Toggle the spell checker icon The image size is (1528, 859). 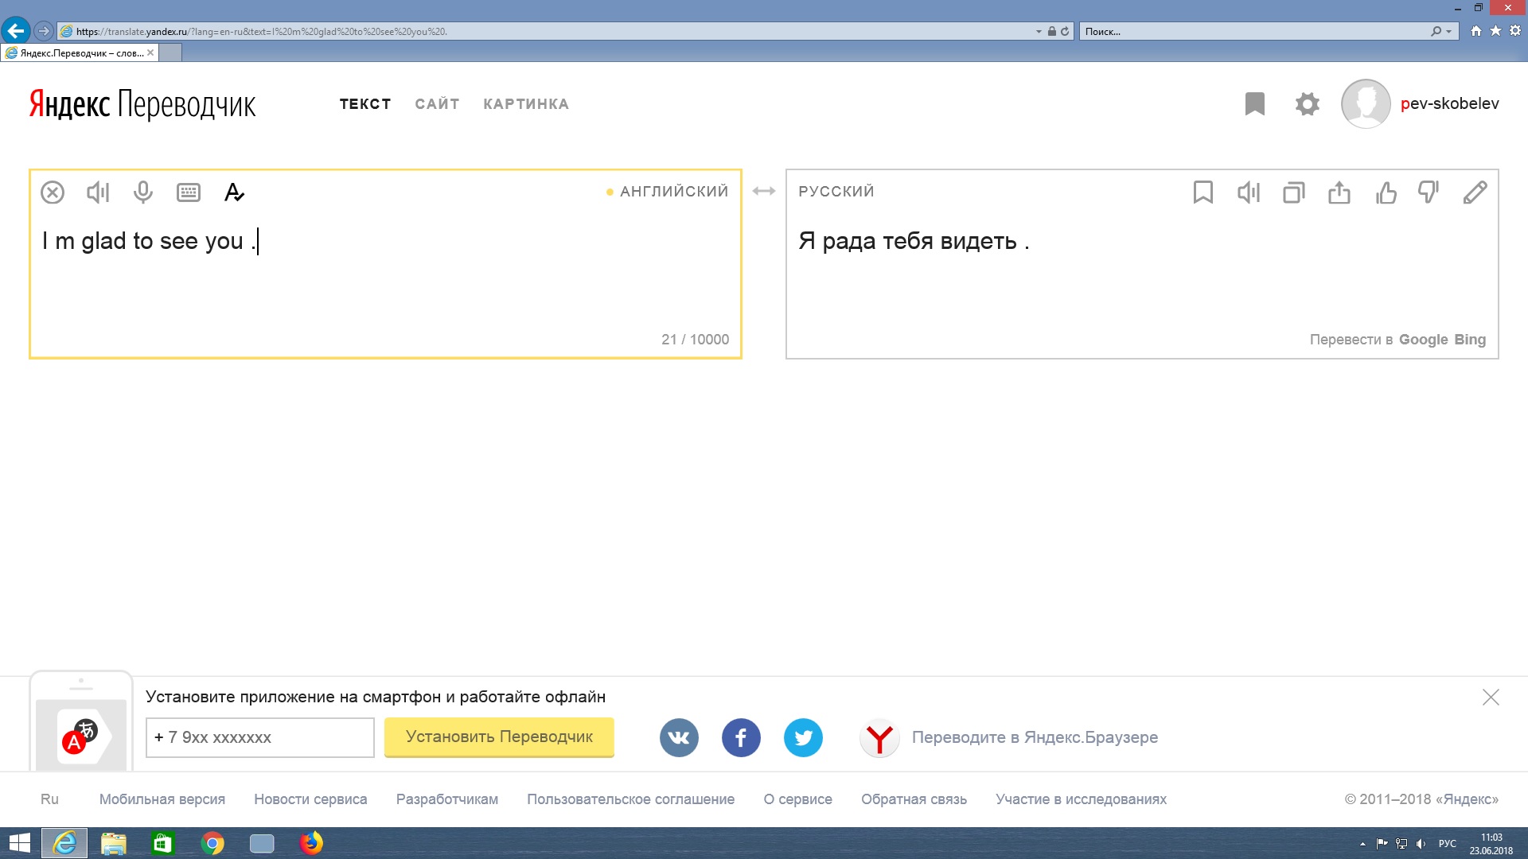[234, 192]
